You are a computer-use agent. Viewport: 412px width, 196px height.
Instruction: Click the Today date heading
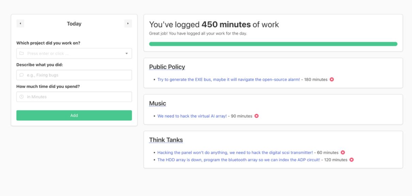click(74, 24)
